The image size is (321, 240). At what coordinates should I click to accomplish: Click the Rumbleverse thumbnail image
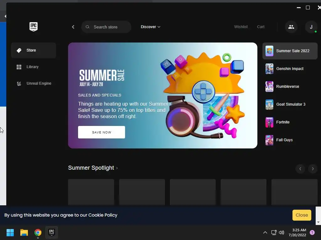tap(269, 87)
